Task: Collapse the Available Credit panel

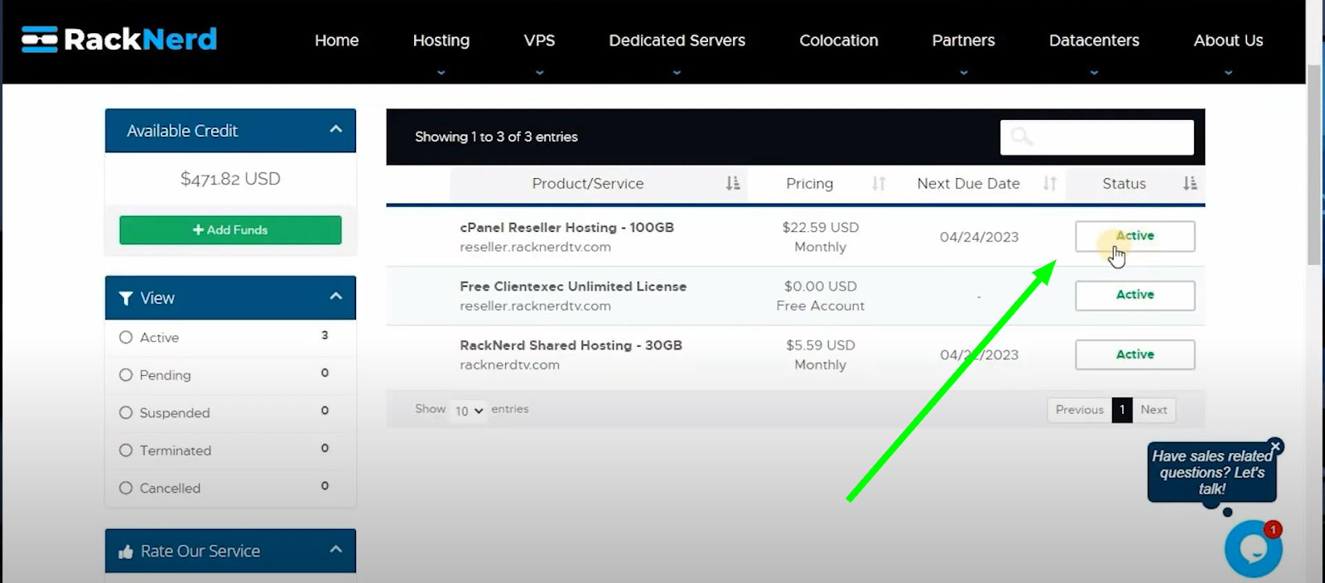Action: (x=335, y=129)
